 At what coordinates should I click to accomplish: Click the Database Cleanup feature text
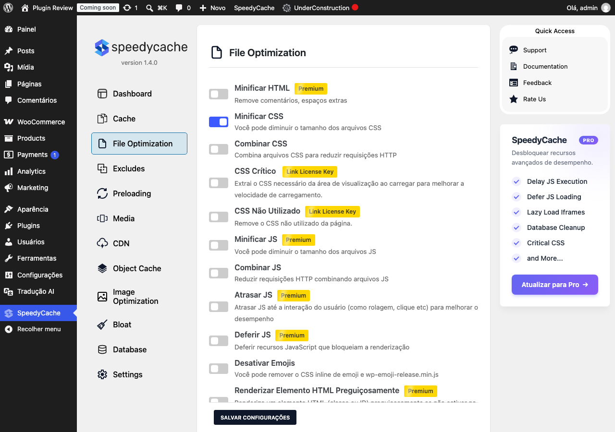(x=556, y=228)
